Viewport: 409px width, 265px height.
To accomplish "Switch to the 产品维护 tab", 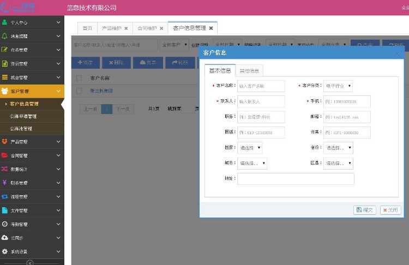I will [x=112, y=28].
